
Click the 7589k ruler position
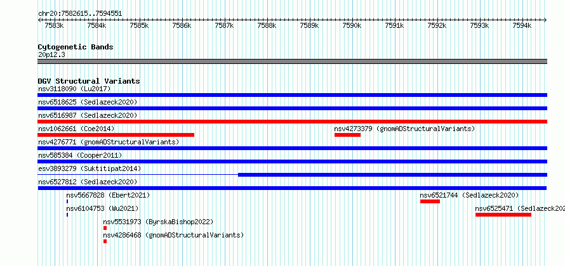click(310, 25)
